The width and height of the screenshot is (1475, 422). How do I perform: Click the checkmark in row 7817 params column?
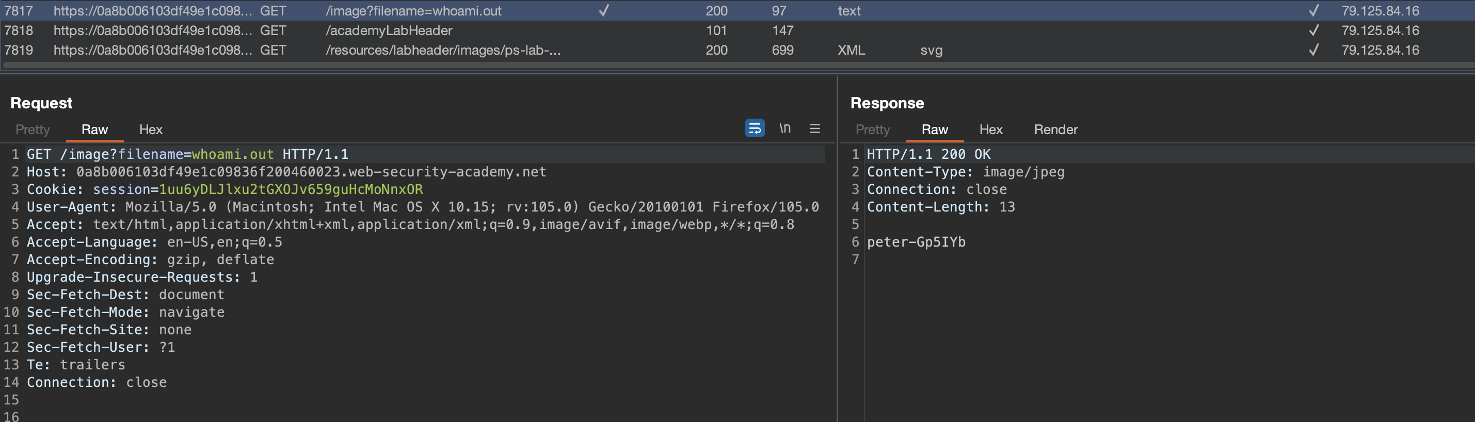[603, 11]
